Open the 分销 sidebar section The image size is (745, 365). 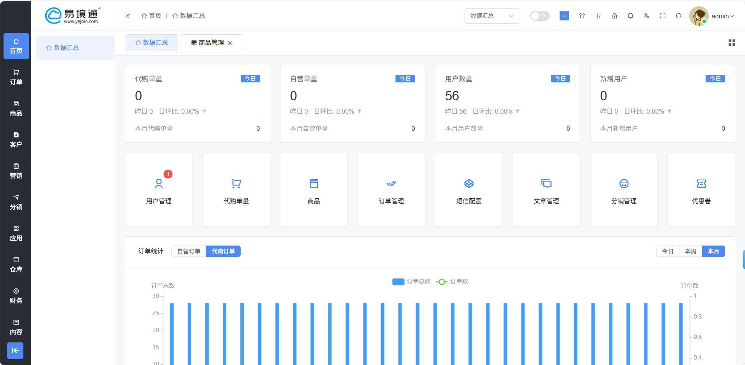[x=16, y=202]
